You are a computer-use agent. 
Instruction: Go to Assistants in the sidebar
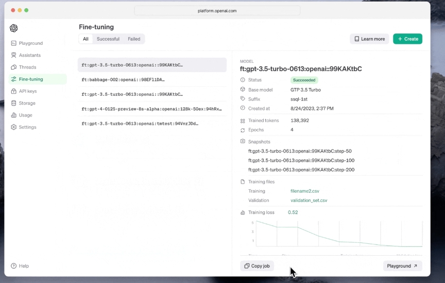point(29,55)
